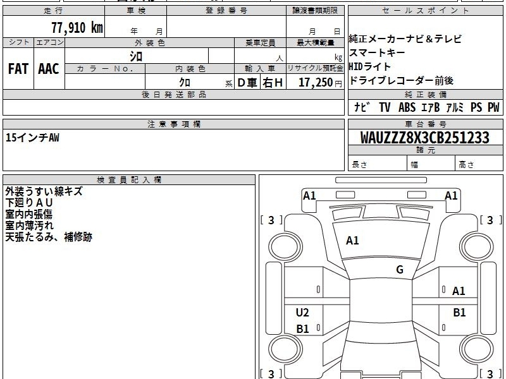Select the AAC air conditioner value
Image resolution: width=506 pixels, height=379 pixels.
point(49,69)
